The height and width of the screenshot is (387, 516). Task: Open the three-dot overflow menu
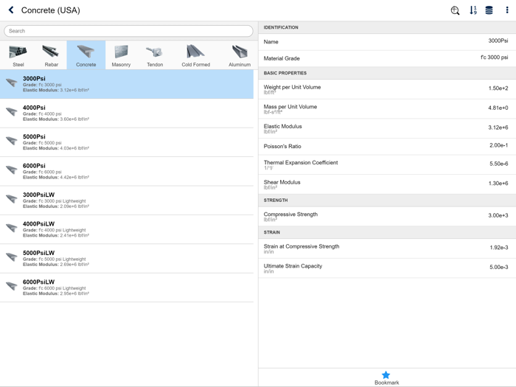(507, 10)
